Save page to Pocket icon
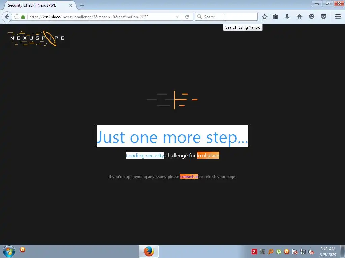345x258 pixels. point(324,17)
